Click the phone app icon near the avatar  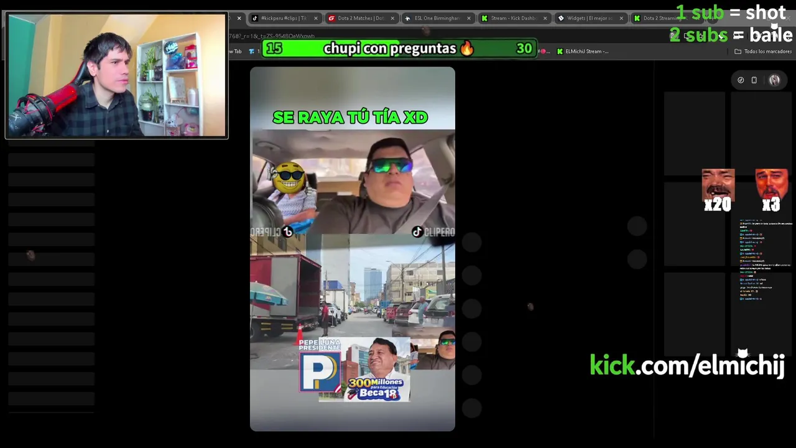(x=754, y=80)
